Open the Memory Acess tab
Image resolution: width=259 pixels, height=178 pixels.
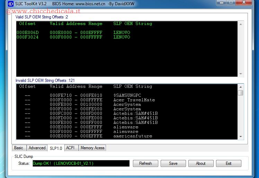(92, 148)
